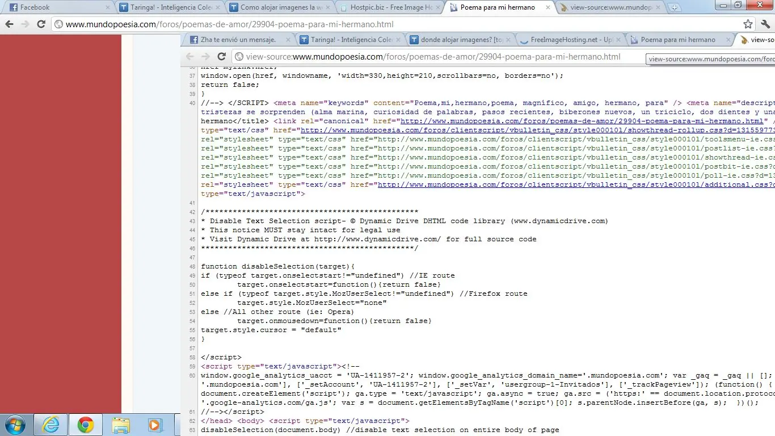Reload the mundopoesia.com page in the outer browser
Image resolution: width=775 pixels, height=436 pixels.
click(x=41, y=24)
